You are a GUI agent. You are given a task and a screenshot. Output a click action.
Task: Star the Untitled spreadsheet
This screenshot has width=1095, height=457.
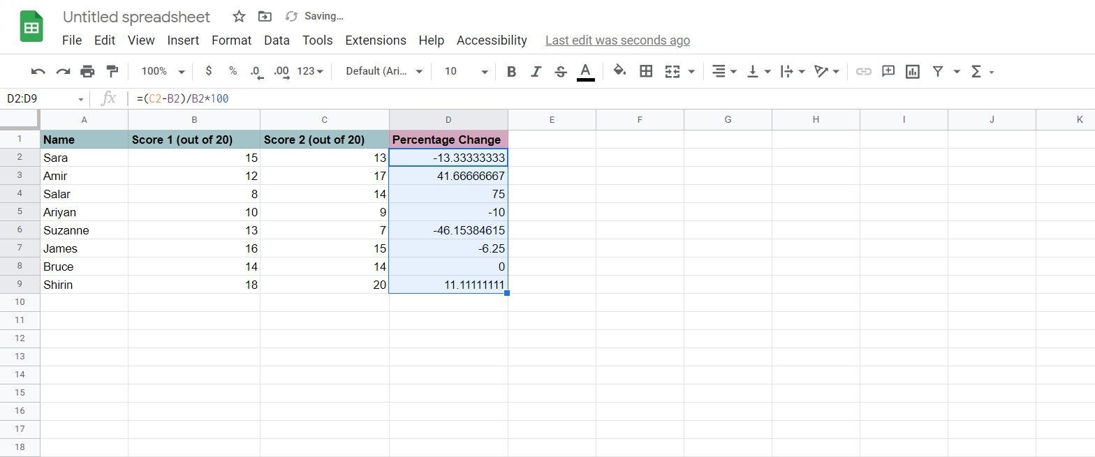(239, 16)
